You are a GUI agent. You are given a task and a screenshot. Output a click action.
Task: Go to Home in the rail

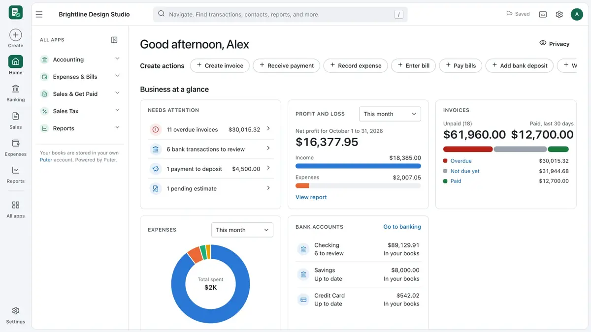click(x=15, y=65)
